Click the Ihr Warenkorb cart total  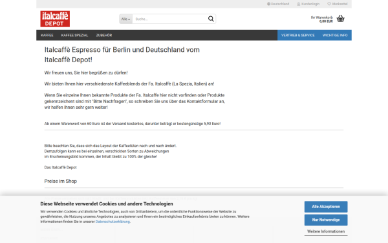(x=321, y=19)
